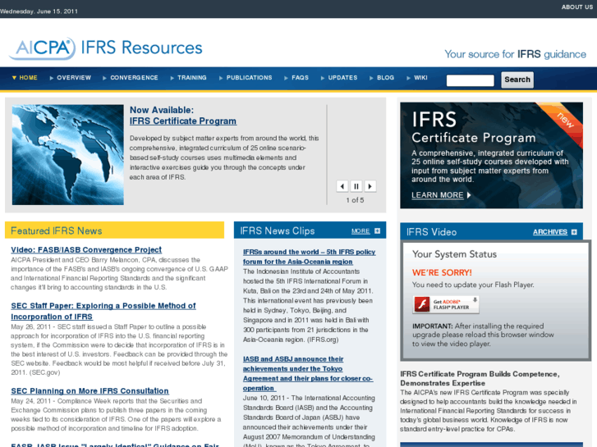Click the world globe image thumbnail

(68, 155)
